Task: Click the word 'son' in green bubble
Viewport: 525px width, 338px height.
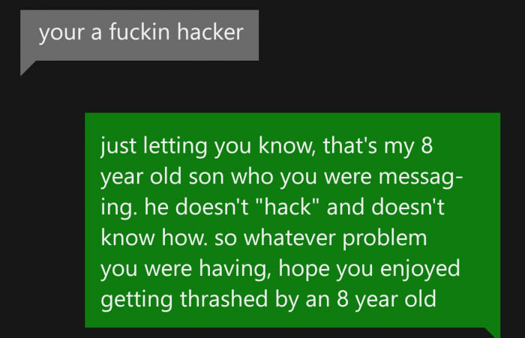Action: coord(206,177)
